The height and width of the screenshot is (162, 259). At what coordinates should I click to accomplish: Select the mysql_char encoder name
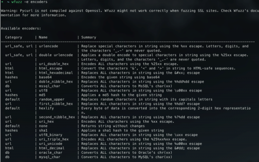tap(50, 157)
